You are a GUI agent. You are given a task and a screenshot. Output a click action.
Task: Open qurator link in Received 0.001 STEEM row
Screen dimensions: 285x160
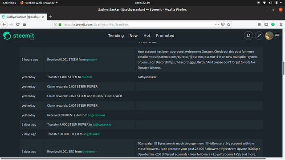tap(91, 60)
